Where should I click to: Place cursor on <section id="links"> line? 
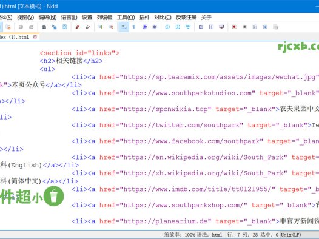tap(79, 53)
